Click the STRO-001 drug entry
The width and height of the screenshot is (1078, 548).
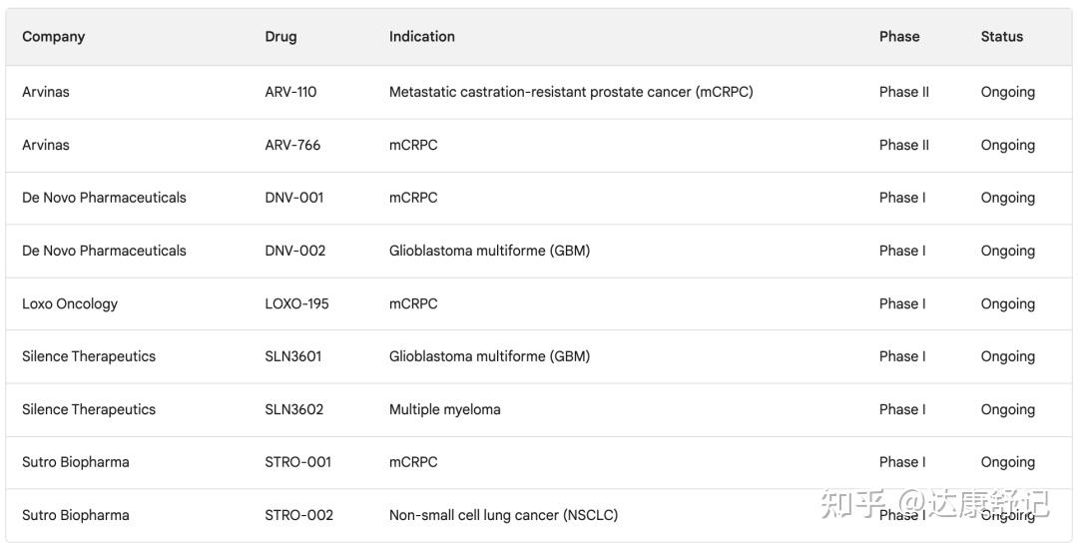[297, 462]
